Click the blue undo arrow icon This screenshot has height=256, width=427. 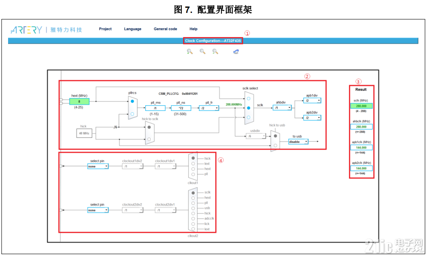tap(236, 51)
